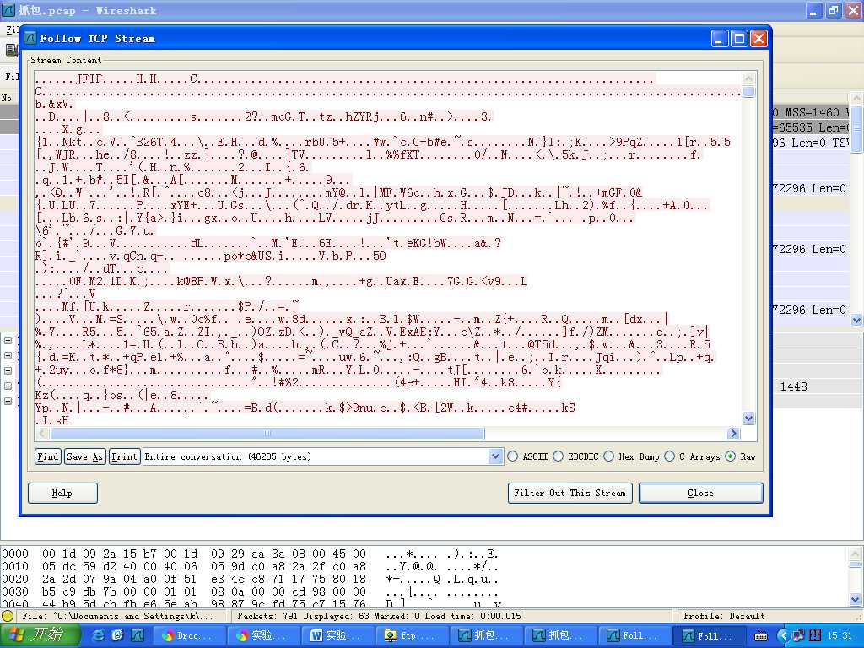
Task: Click the 1448 value in packet details
Action: tap(793, 386)
